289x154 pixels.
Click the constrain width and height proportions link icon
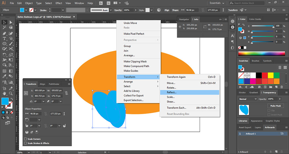[66, 93]
